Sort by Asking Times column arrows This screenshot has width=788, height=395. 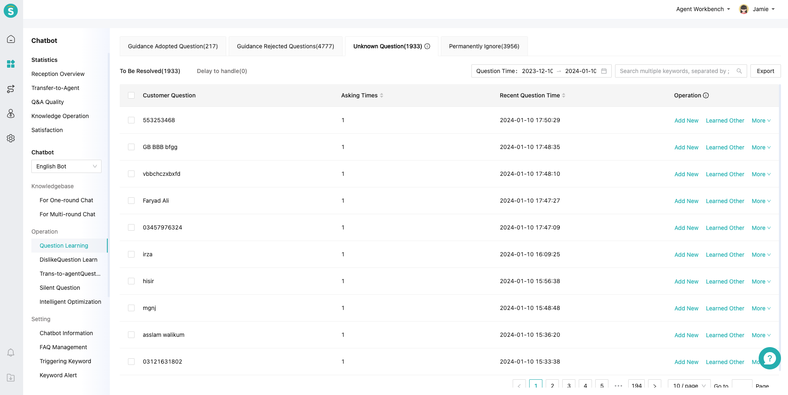382,95
